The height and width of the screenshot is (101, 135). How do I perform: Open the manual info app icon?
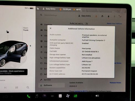coord(60,96)
